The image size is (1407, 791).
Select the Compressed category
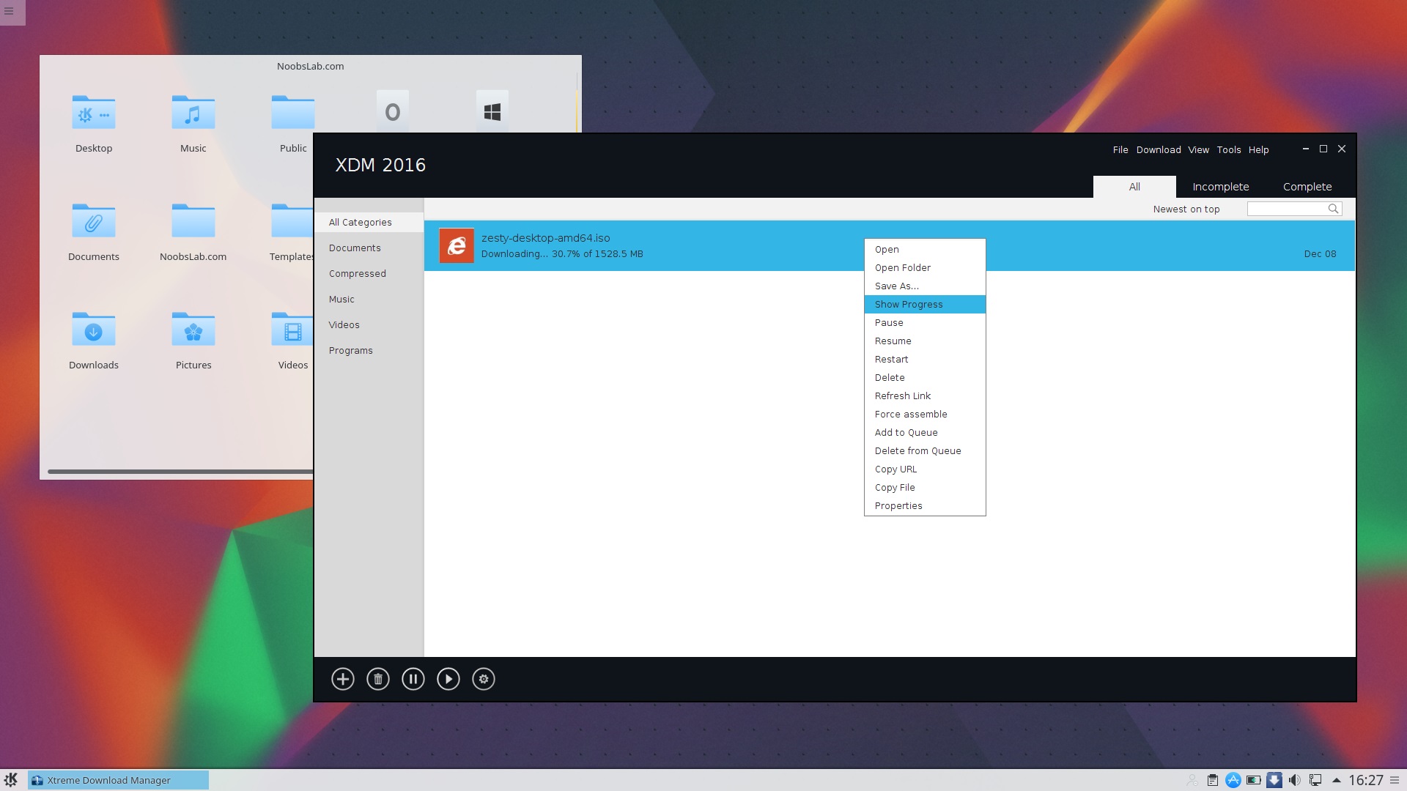369,274
